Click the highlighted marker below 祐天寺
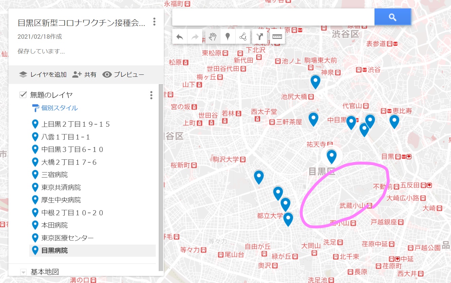451x283 pixels. [332, 157]
